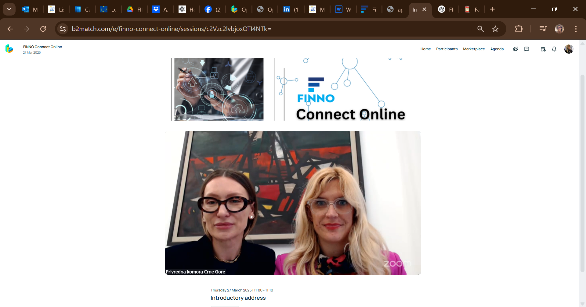Reload the current page

(x=43, y=29)
